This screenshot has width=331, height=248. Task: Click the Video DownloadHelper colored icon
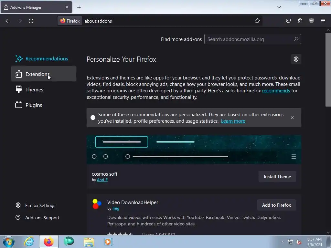coord(97,204)
